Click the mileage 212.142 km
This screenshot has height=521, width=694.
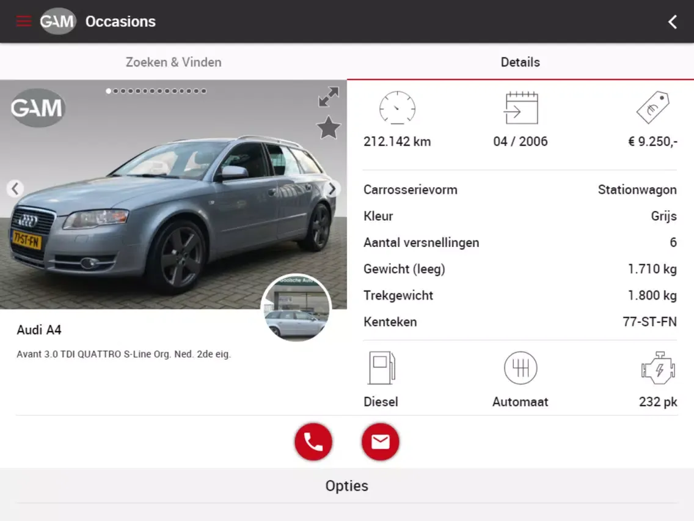pyautogui.click(x=397, y=141)
